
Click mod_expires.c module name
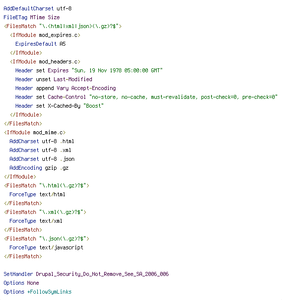(57, 35)
